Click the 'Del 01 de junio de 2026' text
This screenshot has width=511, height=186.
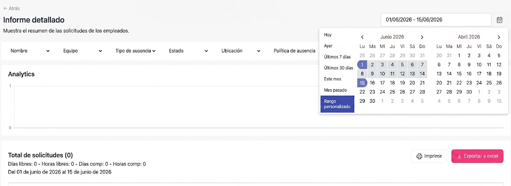pyautogui.click(x=60, y=172)
